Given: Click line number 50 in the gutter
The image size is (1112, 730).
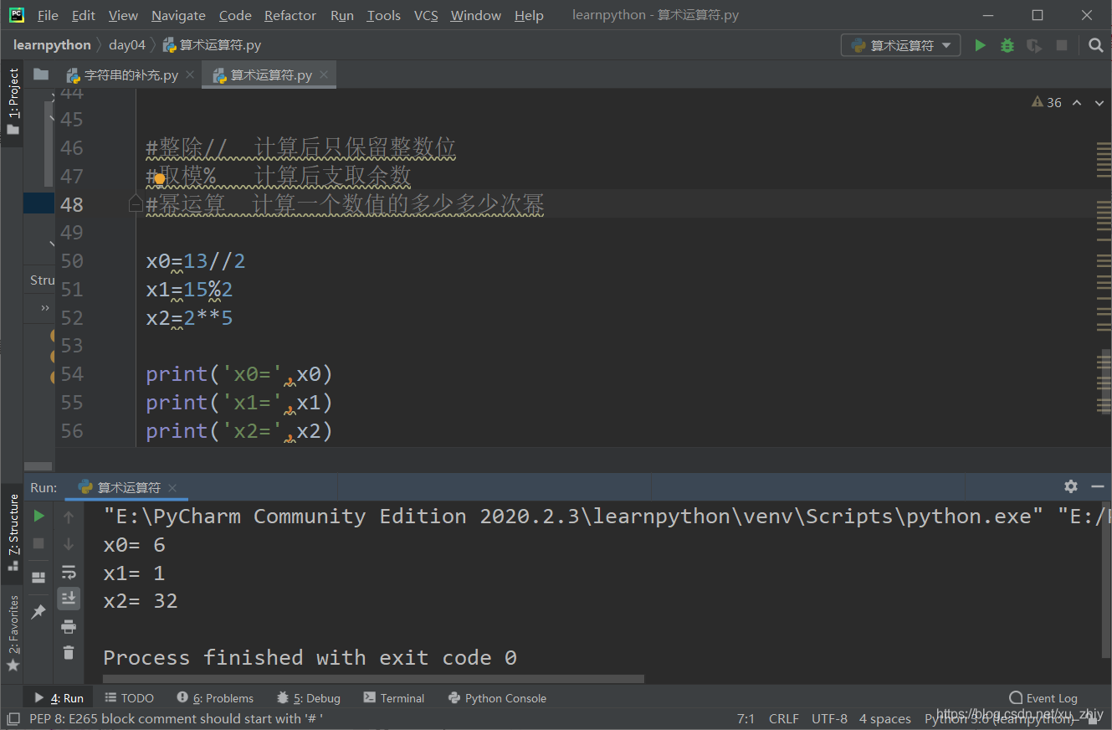Looking at the screenshot, I should [73, 261].
